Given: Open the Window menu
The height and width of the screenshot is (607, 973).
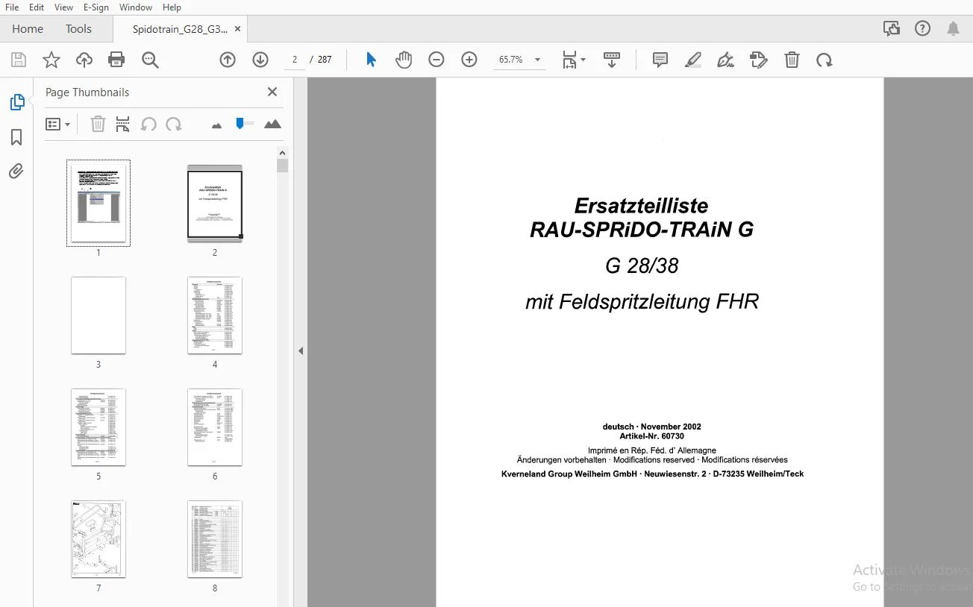Looking at the screenshot, I should (136, 7).
